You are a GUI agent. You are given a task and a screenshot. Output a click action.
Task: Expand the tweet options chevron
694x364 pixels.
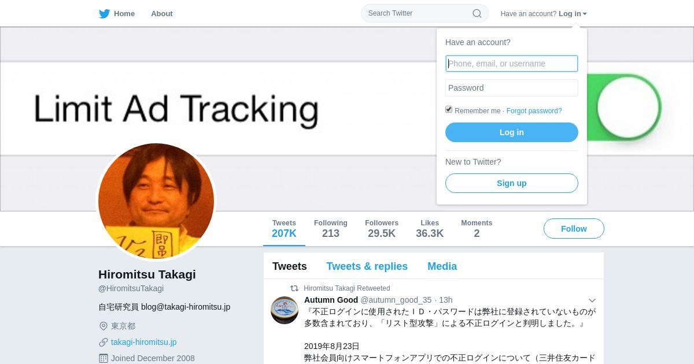click(592, 300)
